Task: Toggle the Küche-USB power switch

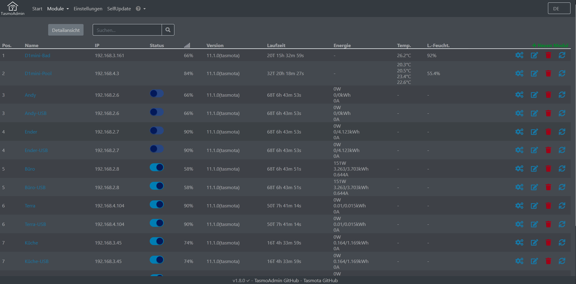Action: point(157,260)
